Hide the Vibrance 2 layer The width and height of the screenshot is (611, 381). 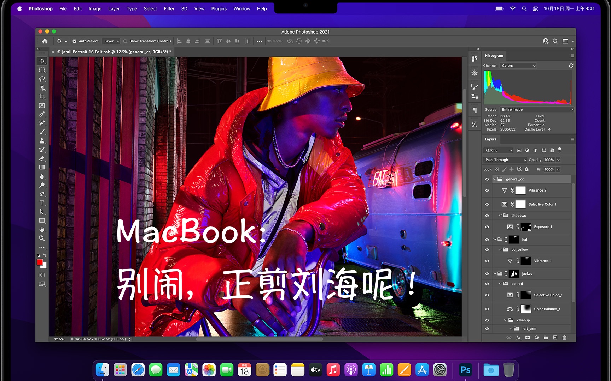487,190
